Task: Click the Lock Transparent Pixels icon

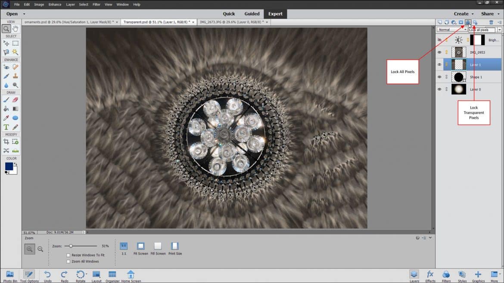Action: click(475, 22)
